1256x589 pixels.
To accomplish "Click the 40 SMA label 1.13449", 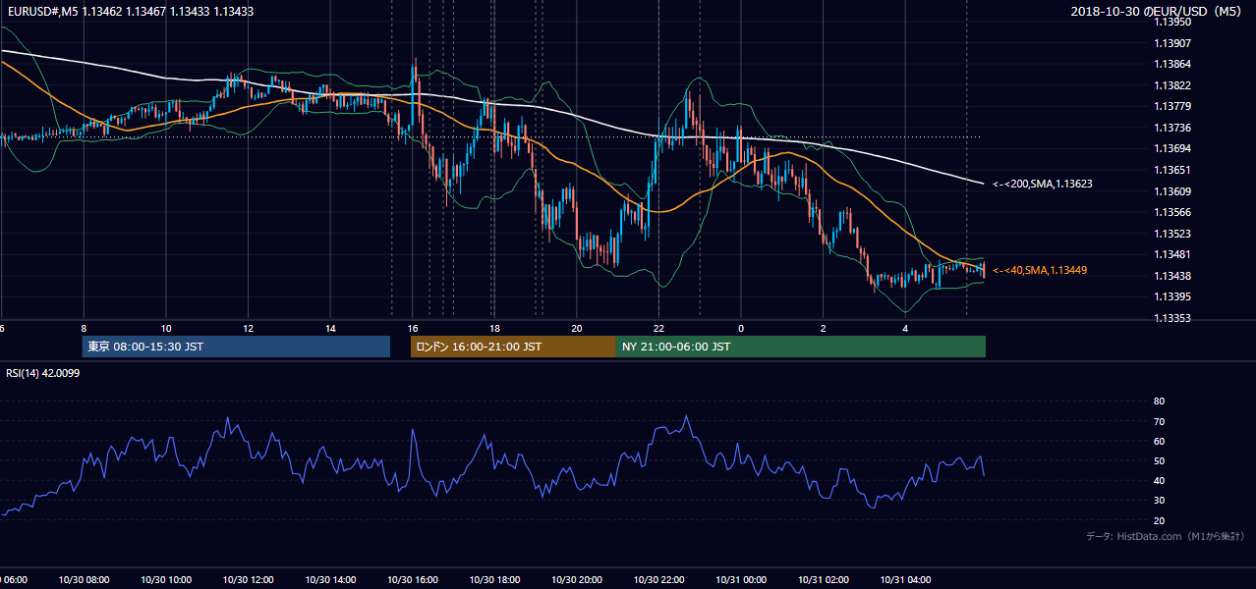I will pos(1040,270).
